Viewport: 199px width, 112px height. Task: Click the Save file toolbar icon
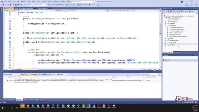16,5
